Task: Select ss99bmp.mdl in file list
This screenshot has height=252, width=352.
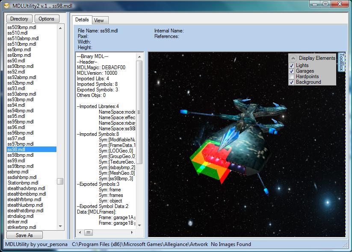Action: pos(21,166)
